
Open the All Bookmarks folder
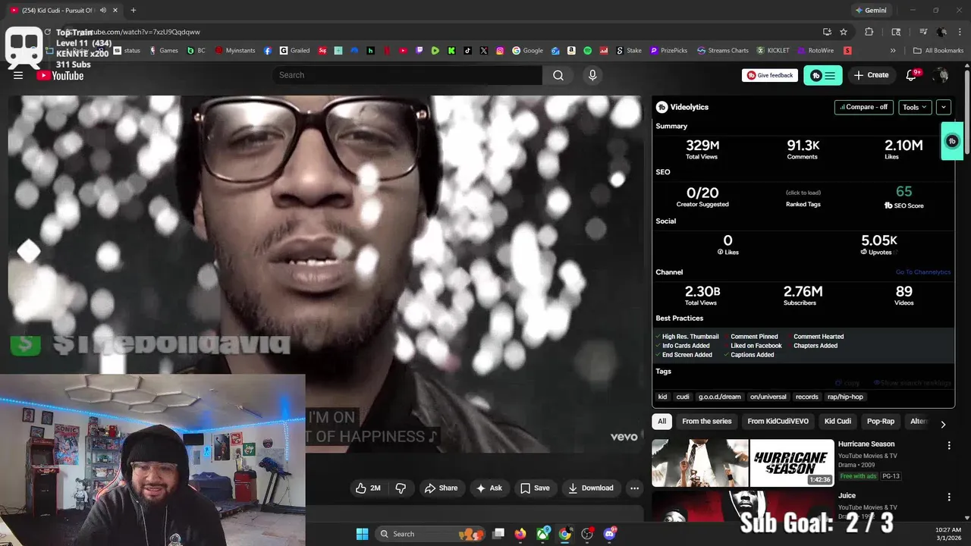click(938, 51)
